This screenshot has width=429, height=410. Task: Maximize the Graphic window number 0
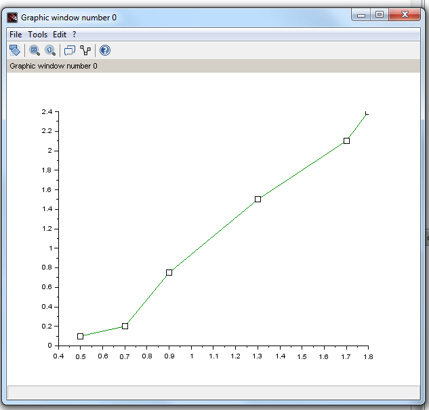[380, 14]
